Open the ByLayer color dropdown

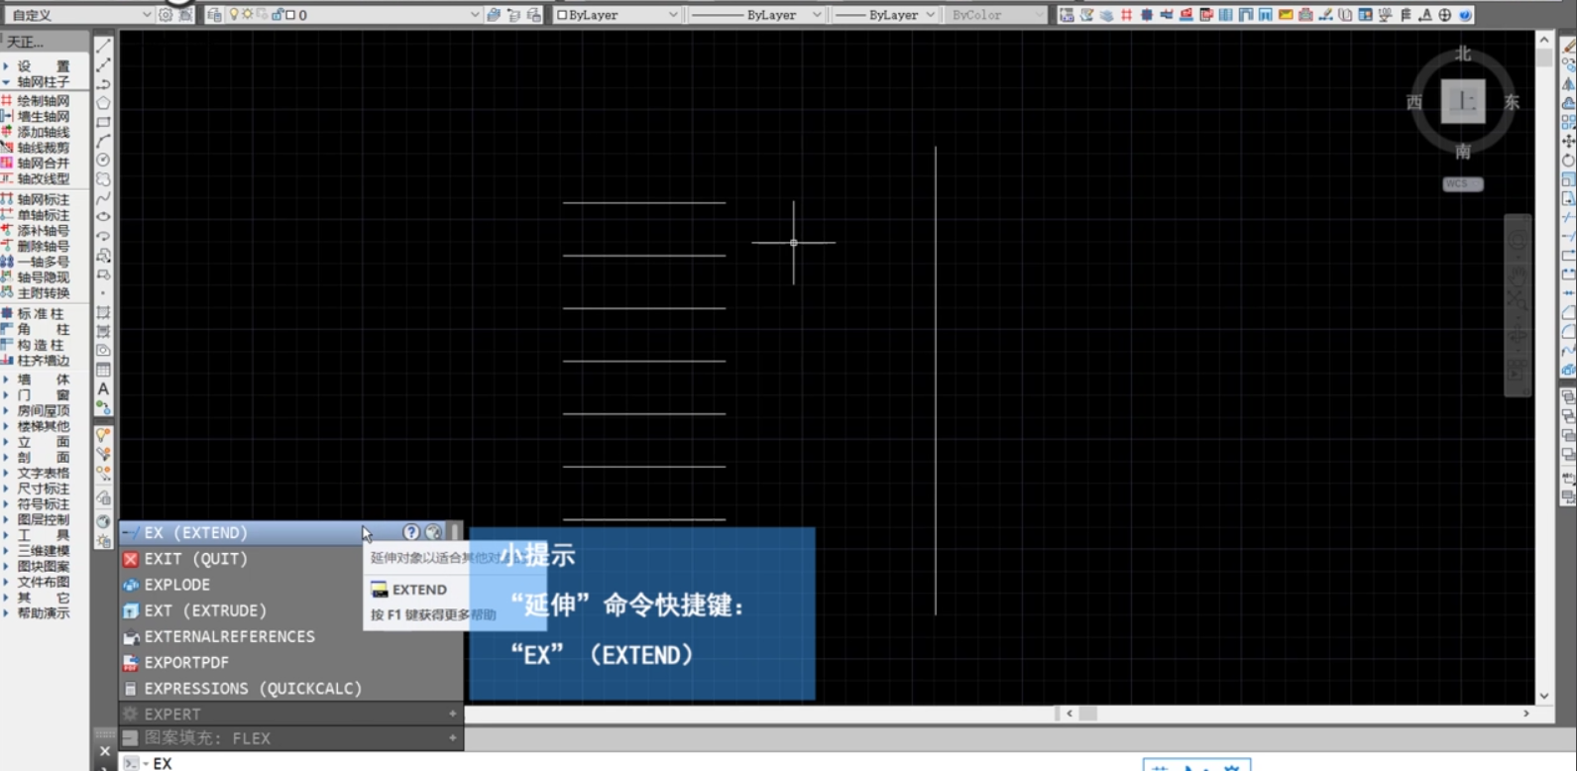617,15
